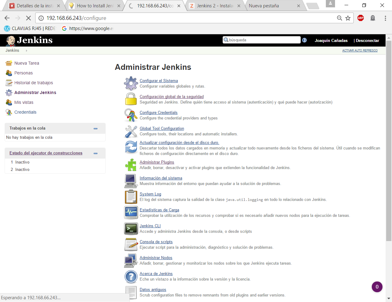
Task: Click the Estadísticas de Carga monitor icon
Action: click(131, 213)
